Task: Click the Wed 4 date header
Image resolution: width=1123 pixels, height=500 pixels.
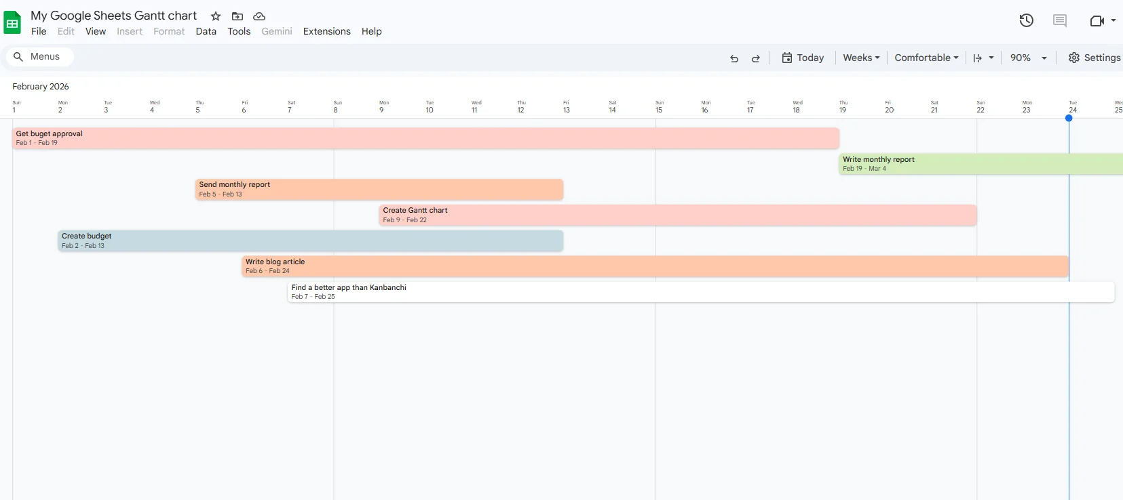Action: [154, 107]
